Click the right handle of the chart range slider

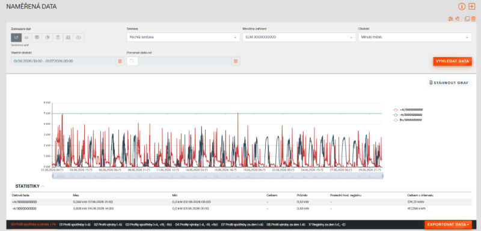click(x=382, y=176)
